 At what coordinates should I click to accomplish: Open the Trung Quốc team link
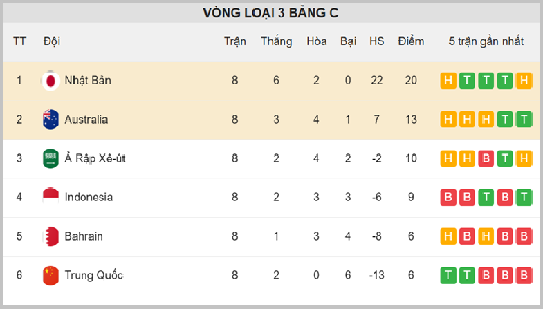tap(94, 275)
